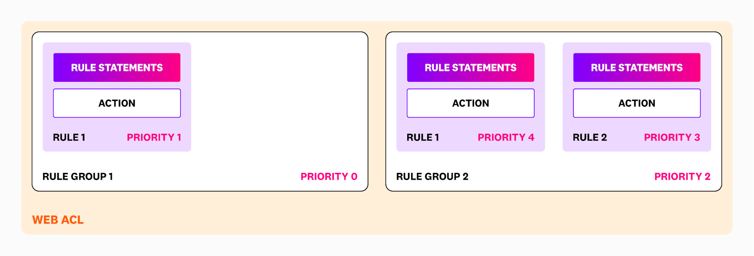The height and width of the screenshot is (256, 754).
Task: Click RULE STATEMENTS in Rule Group 1
Action: pos(117,68)
